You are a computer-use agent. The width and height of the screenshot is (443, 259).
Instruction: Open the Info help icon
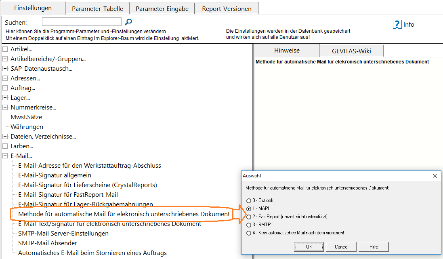click(x=397, y=24)
